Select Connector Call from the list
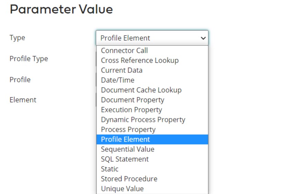Screen dimensions: 285x194 [124, 50]
